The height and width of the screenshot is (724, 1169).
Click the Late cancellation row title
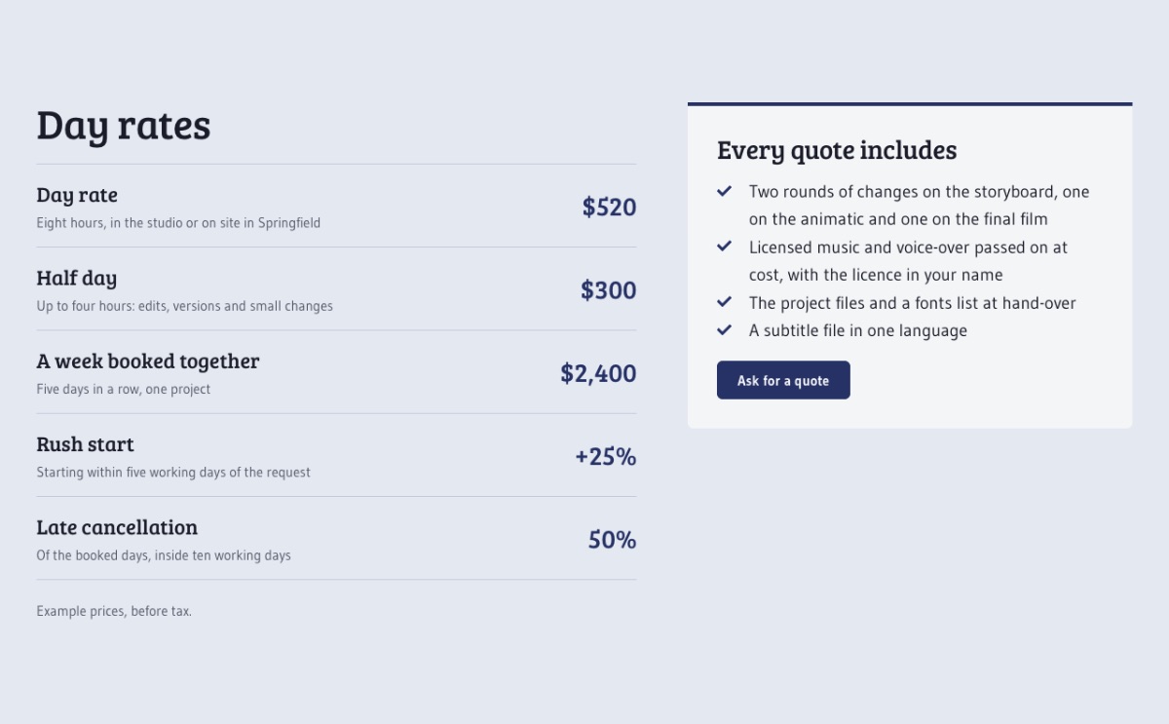point(117,527)
